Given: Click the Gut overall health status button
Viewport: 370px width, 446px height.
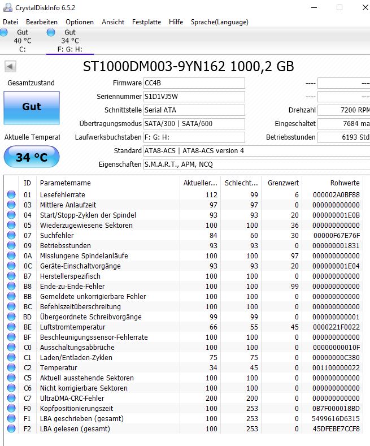Looking at the screenshot, I should click(32, 108).
